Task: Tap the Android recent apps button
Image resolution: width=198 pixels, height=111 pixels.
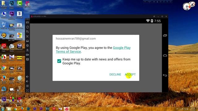Action: point(165,35)
